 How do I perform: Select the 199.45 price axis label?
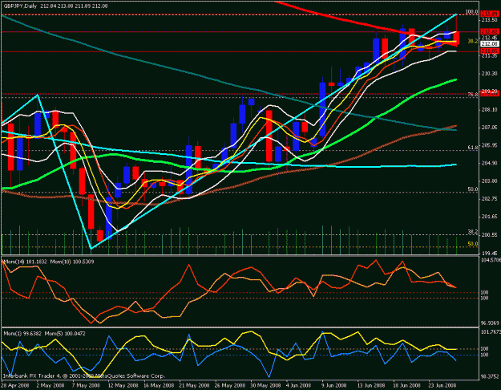(x=489, y=253)
